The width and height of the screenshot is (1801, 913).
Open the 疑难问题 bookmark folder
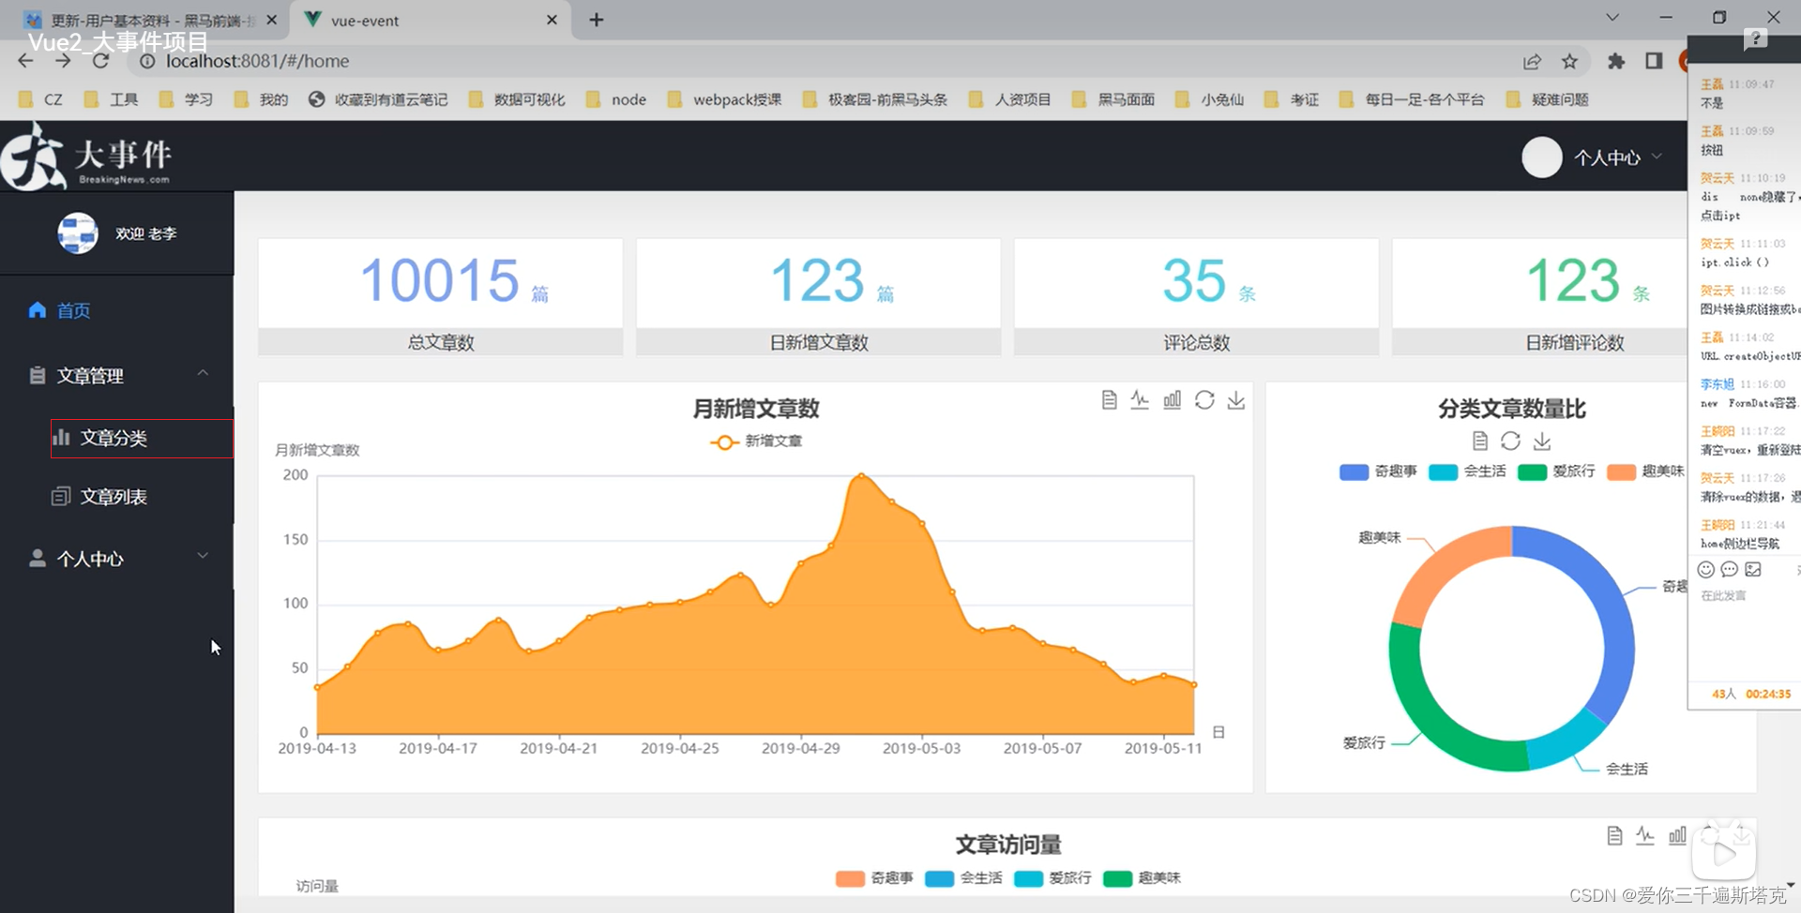pyautogui.click(x=1547, y=99)
